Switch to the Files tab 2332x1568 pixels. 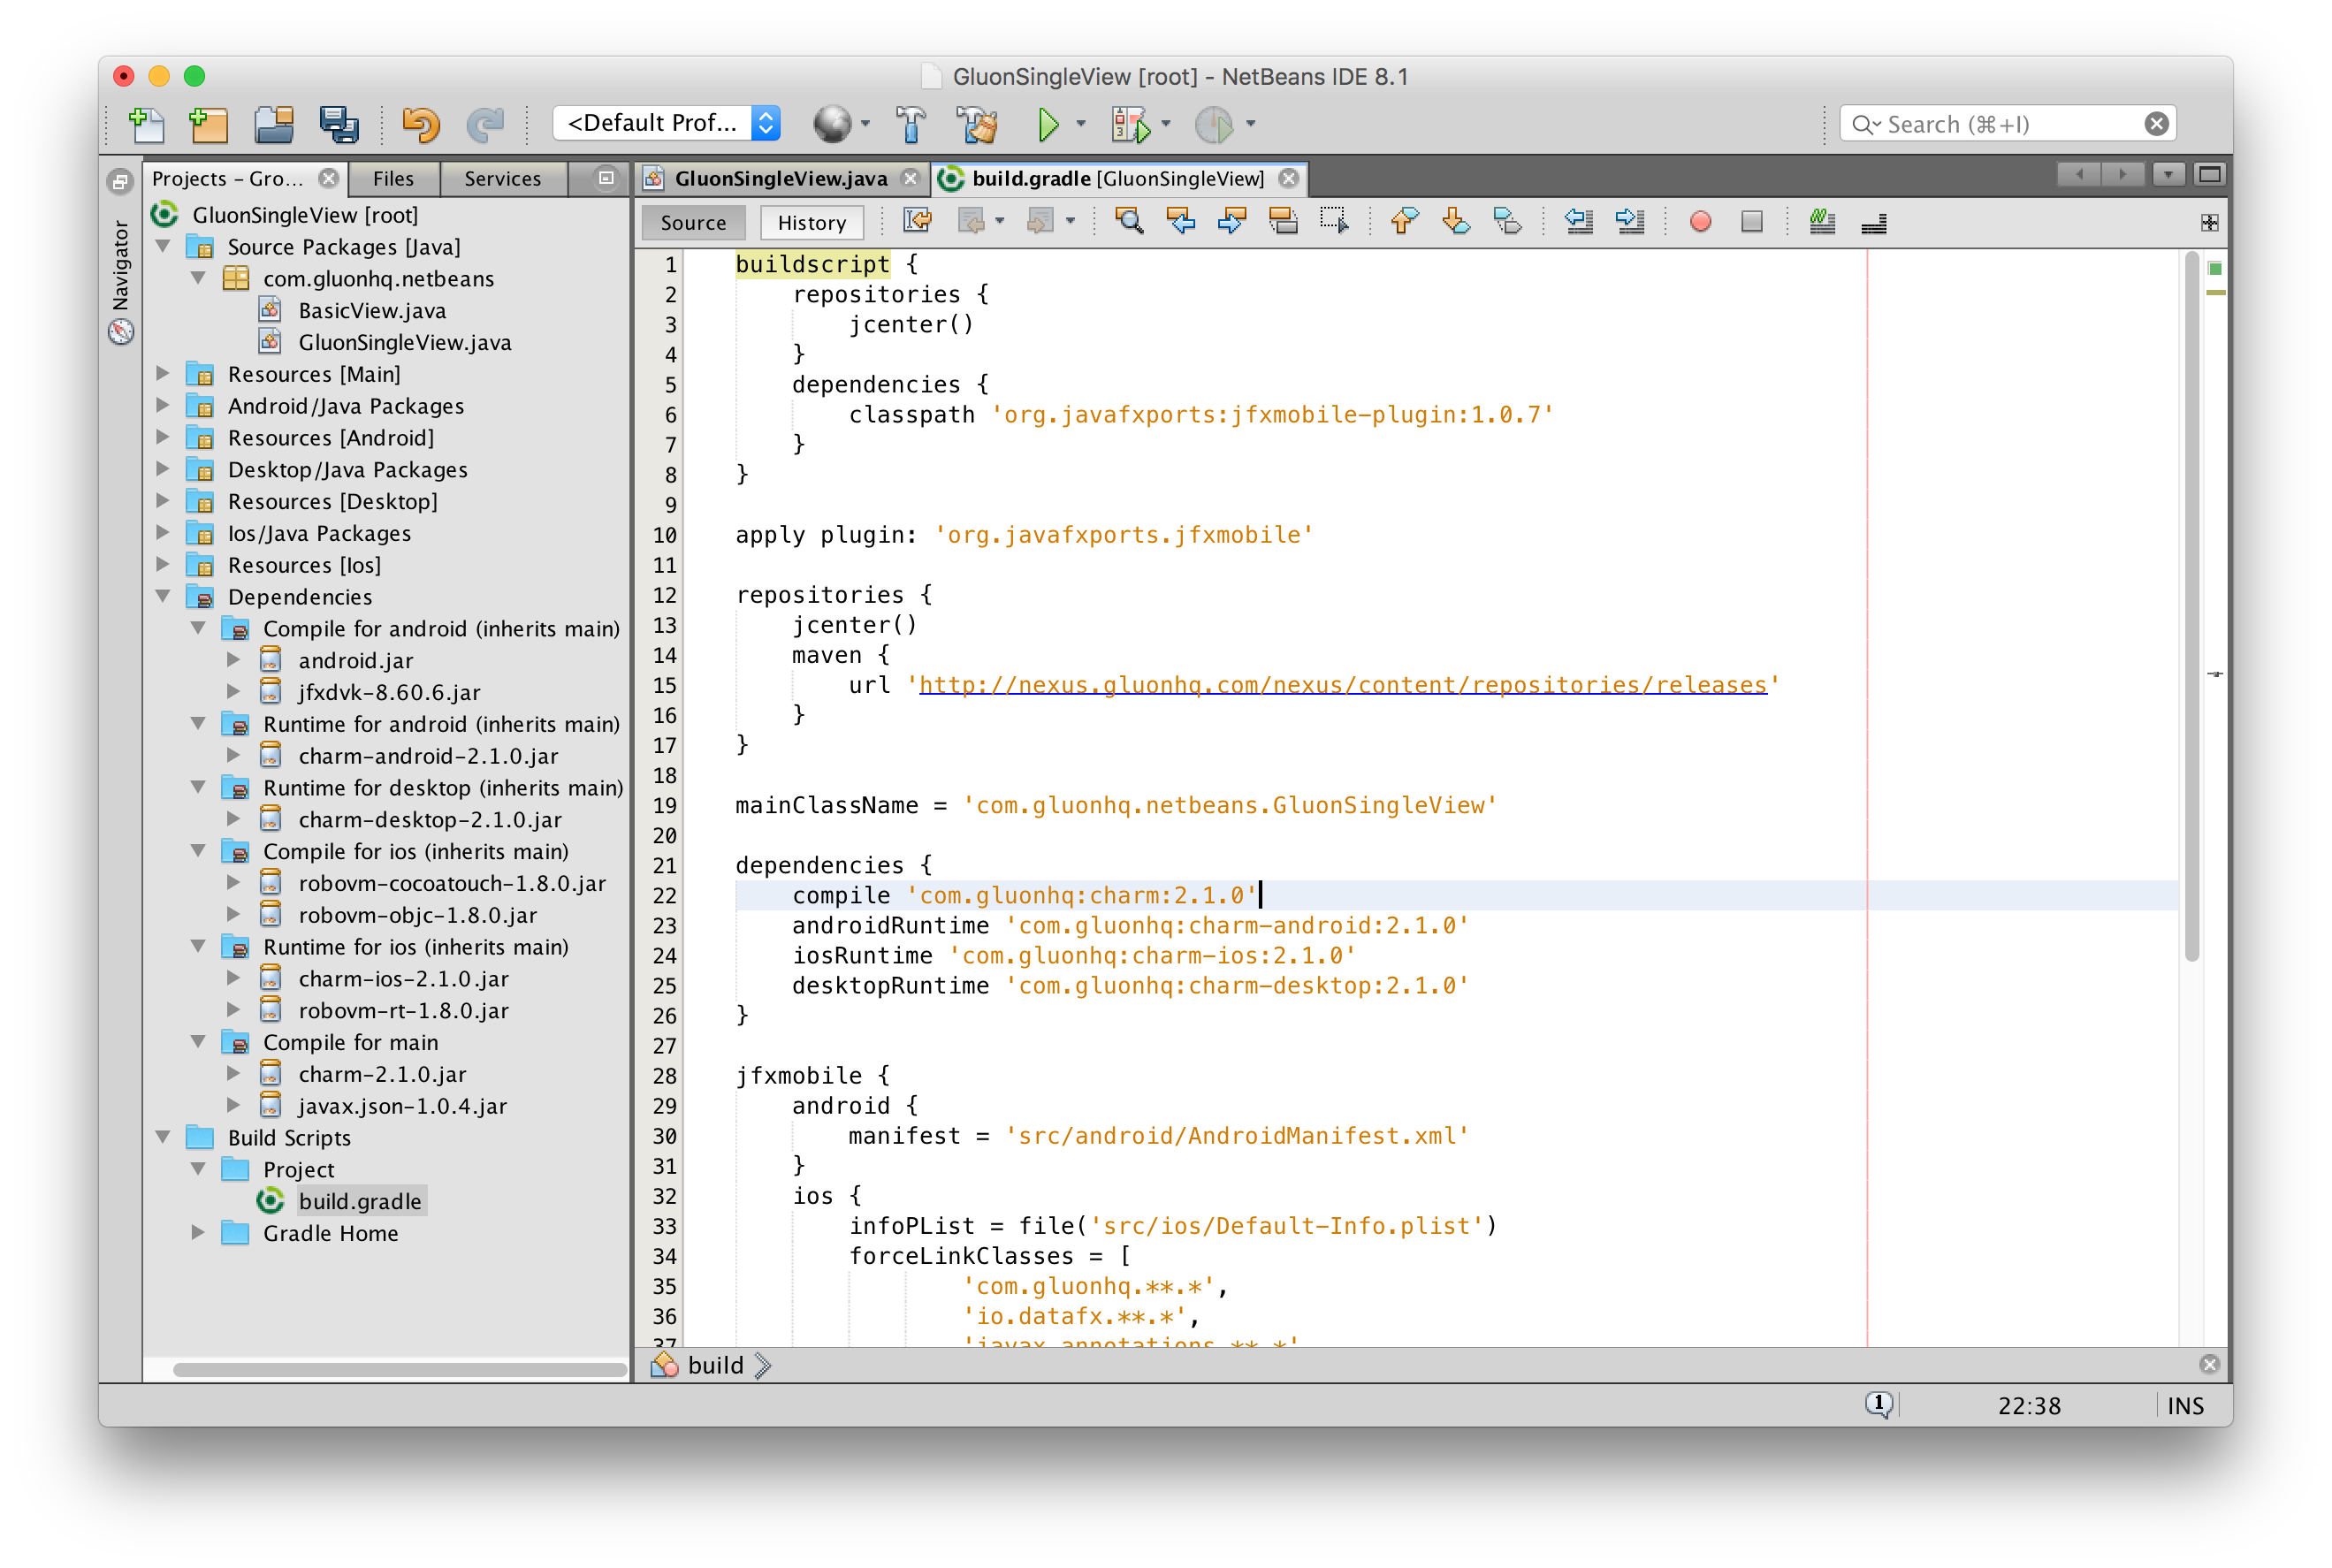(393, 178)
